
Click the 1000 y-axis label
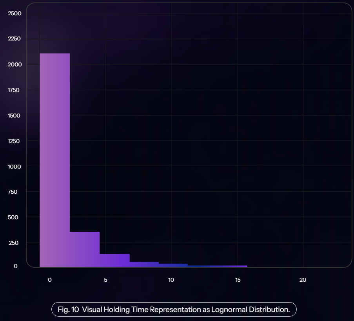[15, 167]
